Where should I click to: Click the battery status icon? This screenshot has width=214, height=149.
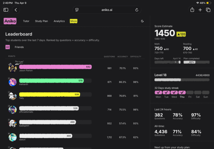click(209, 3)
